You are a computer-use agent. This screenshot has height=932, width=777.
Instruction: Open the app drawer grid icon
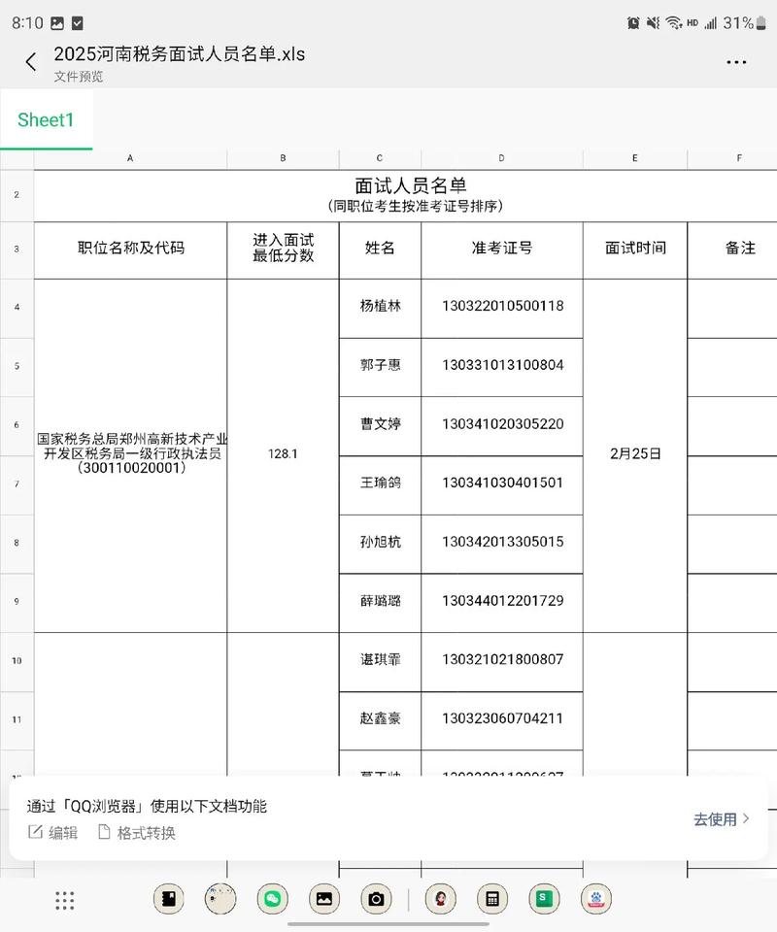(64, 901)
